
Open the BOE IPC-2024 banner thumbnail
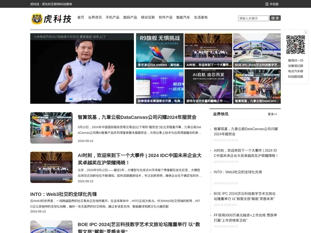click(257, 50)
